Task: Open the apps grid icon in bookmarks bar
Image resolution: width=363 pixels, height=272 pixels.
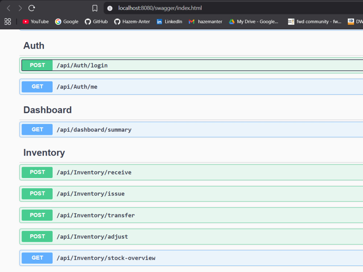Action: pos(8,21)
